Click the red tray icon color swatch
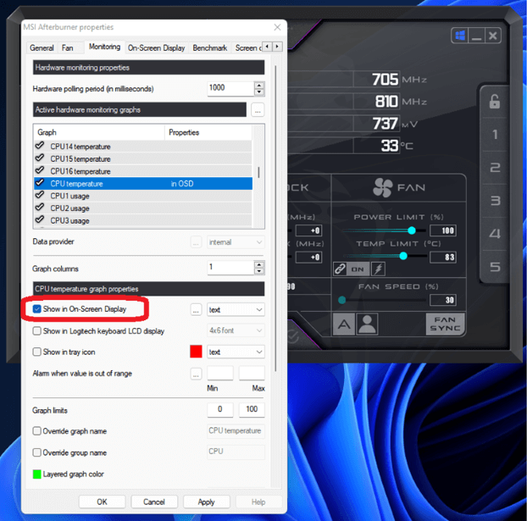The height and width of the screenshot is (521, 527). point(196,352)
